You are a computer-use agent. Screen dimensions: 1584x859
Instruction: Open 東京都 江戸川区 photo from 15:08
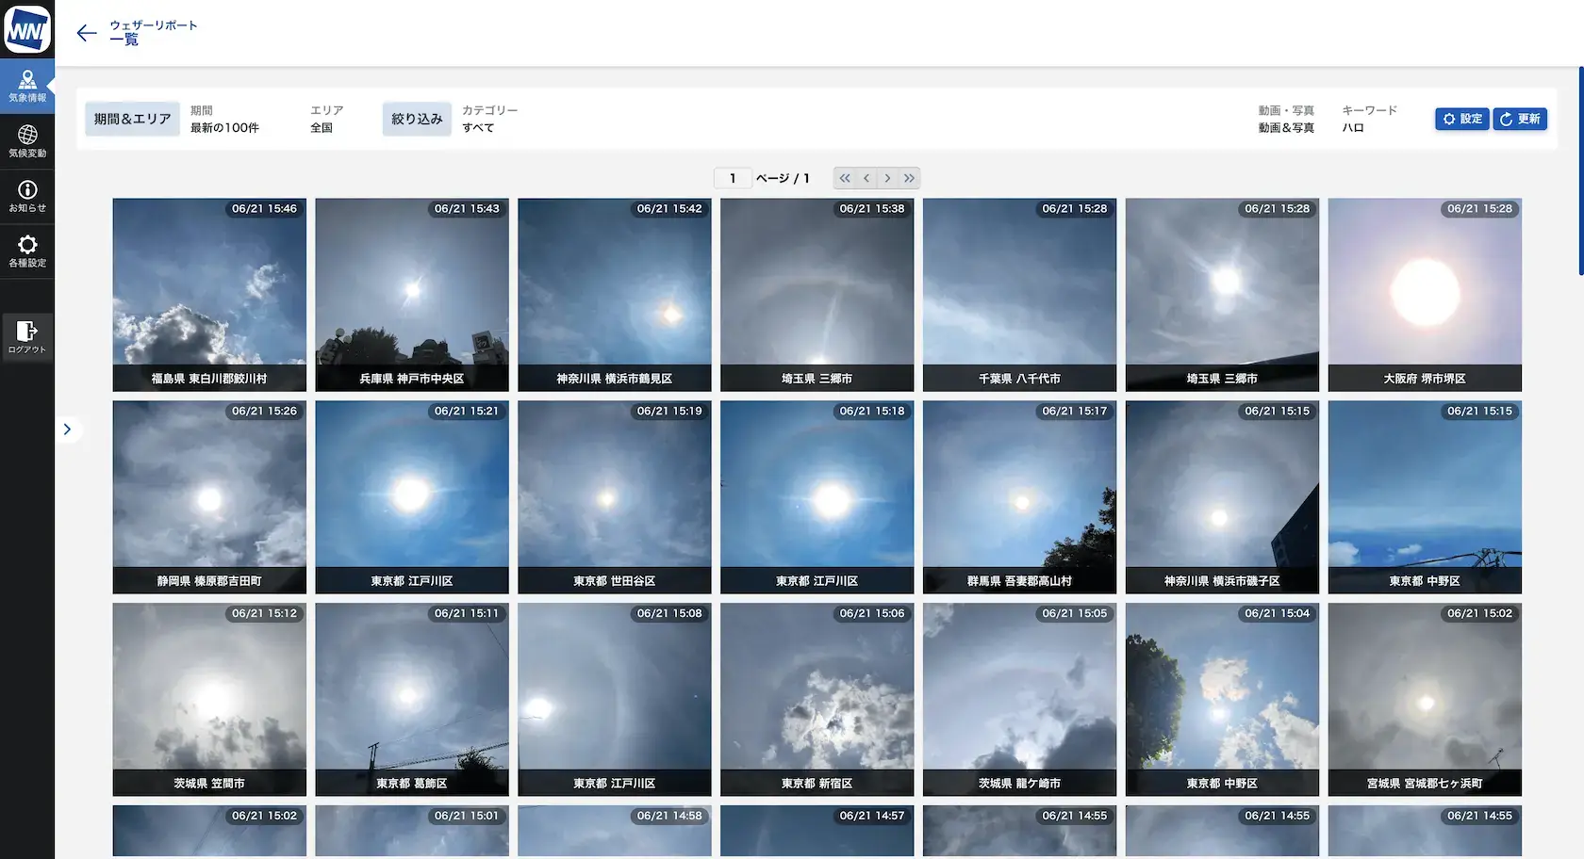point(615,700)
